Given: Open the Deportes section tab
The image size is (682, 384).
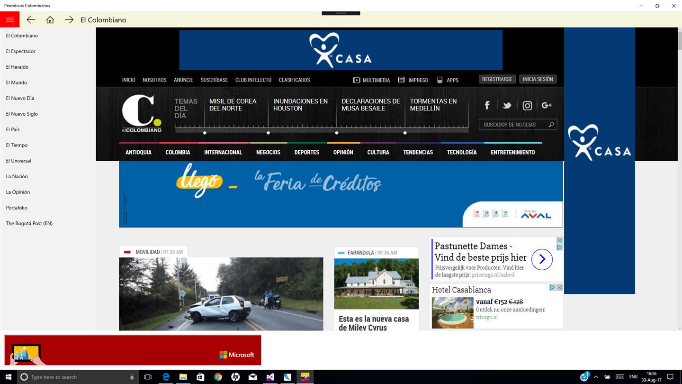Looking at the screenshot, I should pyautogui.click(x=306, y=152).
